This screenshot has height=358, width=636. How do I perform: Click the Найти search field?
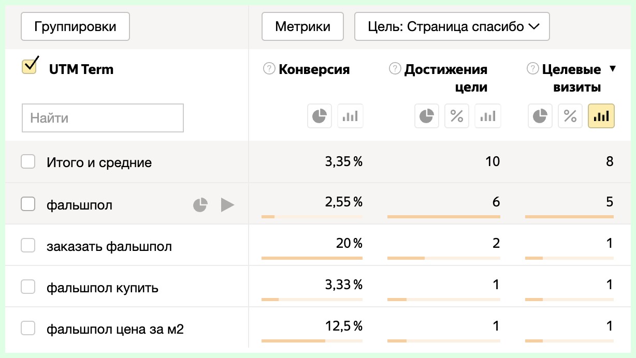click(103, 118)
